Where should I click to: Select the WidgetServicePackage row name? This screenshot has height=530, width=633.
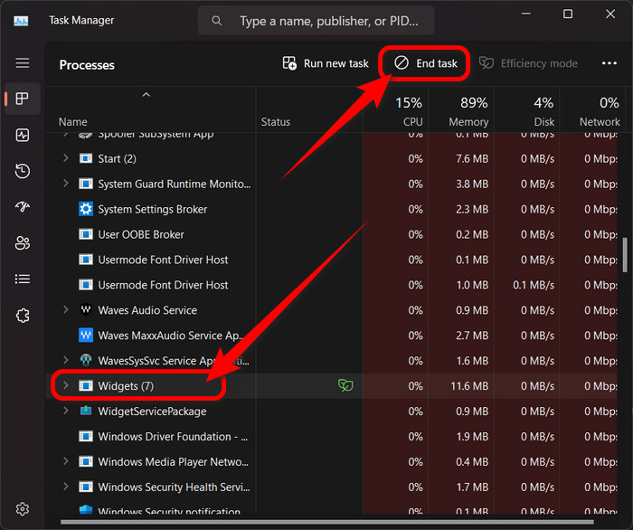coord(152,412)
